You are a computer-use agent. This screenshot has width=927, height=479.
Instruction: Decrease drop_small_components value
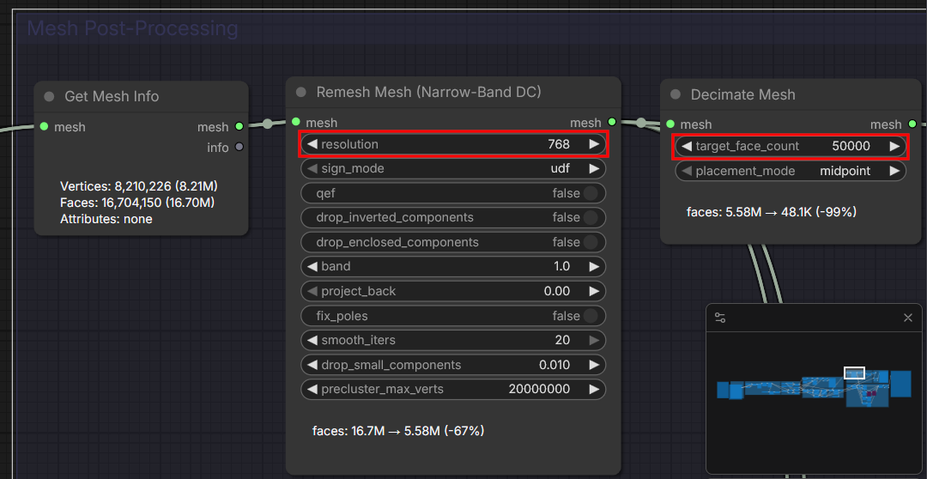click(312, 365)
